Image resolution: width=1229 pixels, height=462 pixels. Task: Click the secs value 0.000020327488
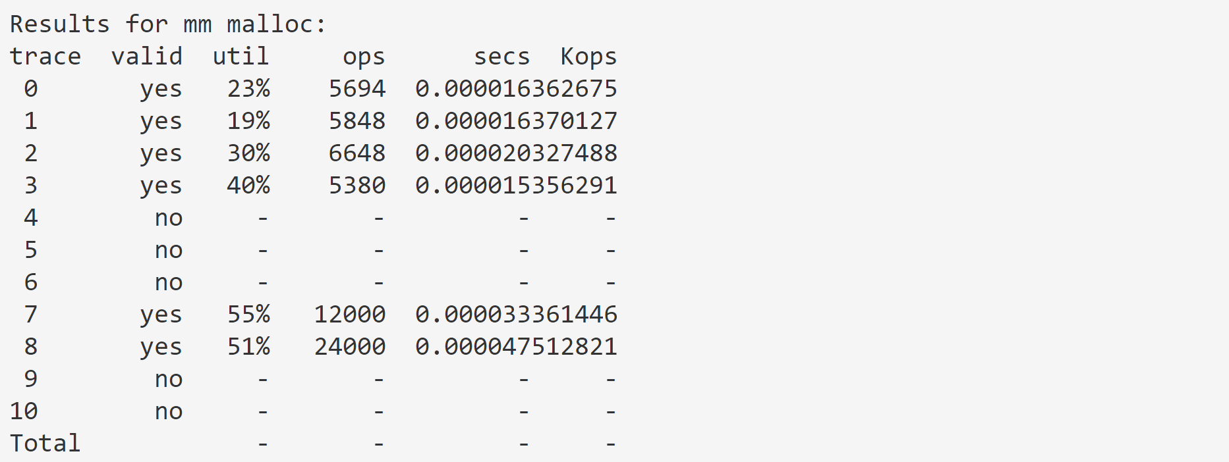516,153
